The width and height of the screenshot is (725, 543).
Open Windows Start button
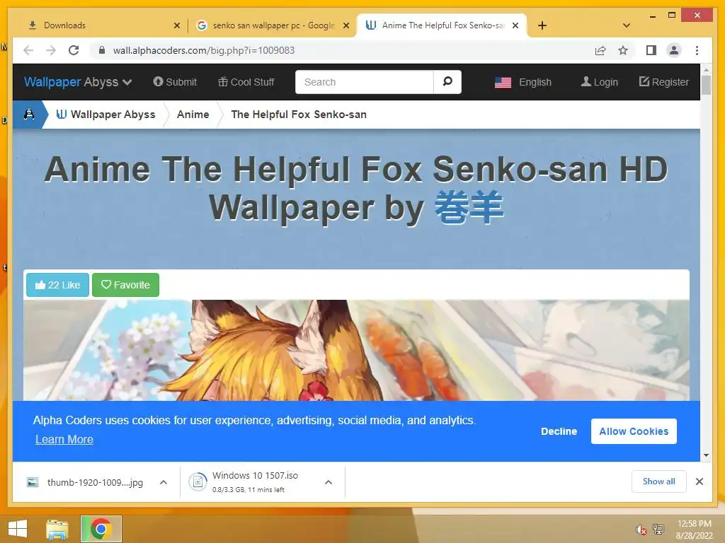point(18,529)
